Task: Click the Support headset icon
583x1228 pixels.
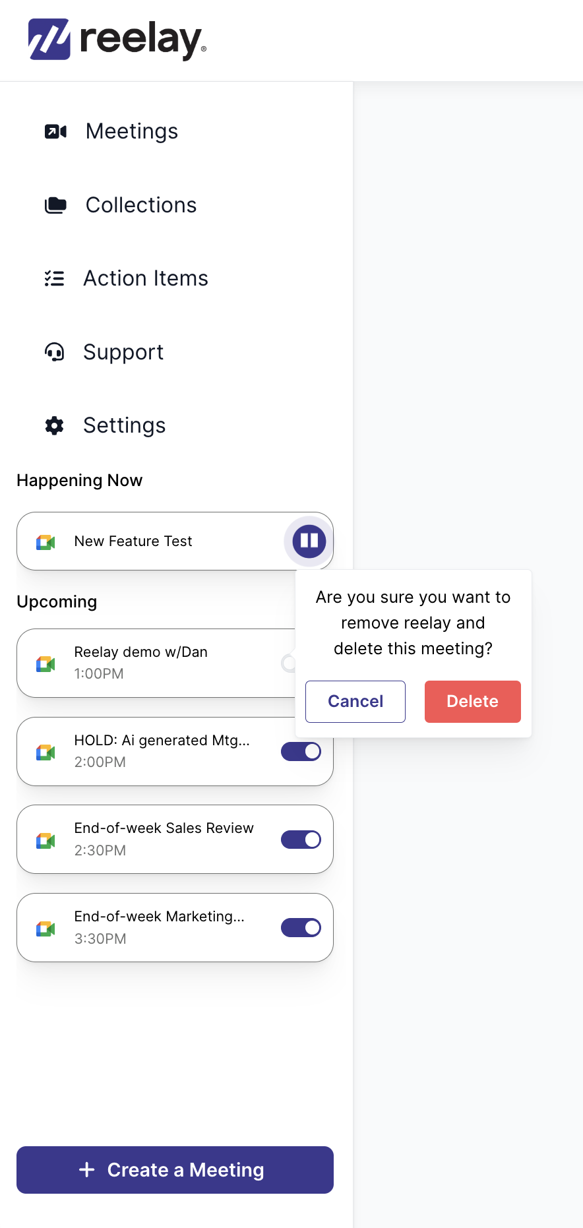Action: (x=54, y=352)
